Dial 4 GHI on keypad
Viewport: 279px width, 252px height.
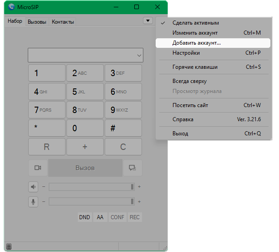(x=47, y=92)
